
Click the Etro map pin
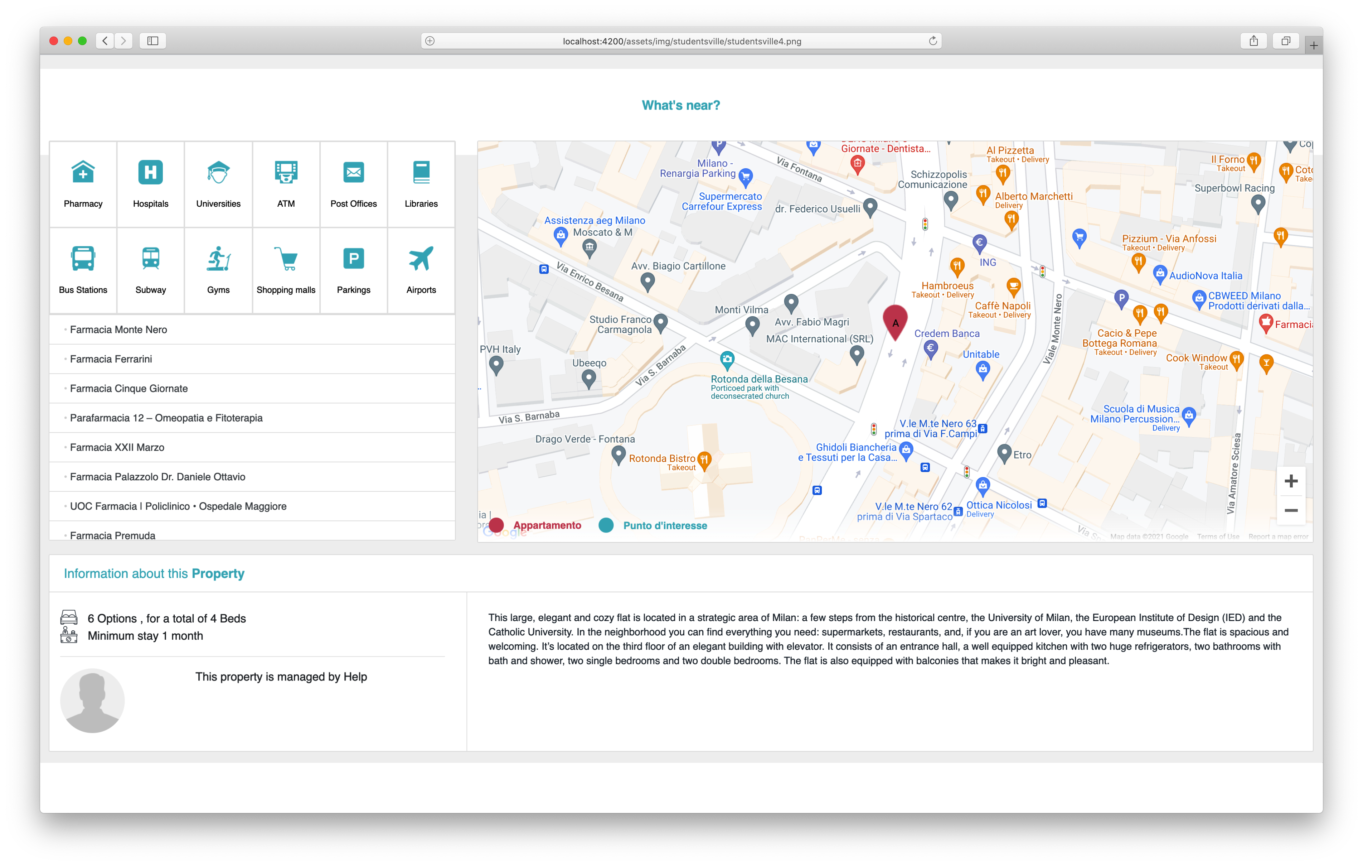[x=1004, y=453]
